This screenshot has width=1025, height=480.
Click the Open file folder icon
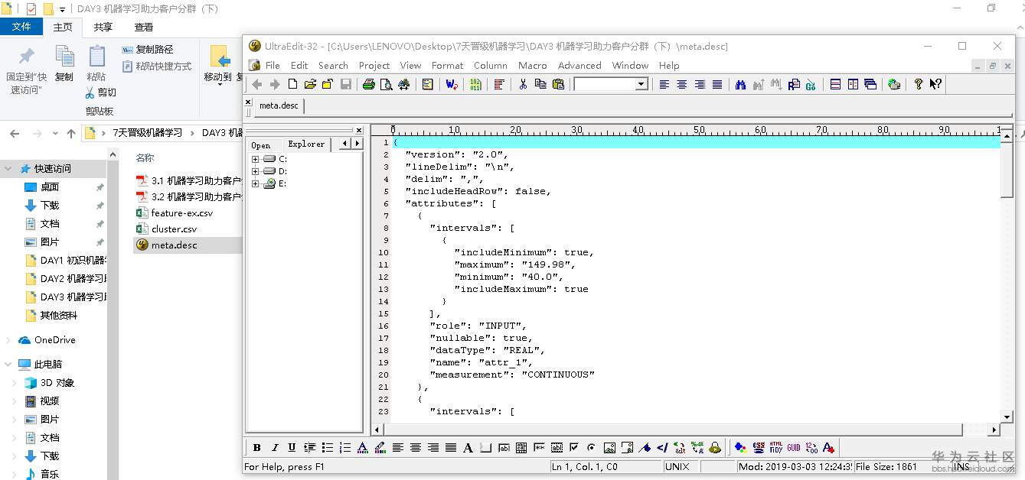click(x=310, y=84)
